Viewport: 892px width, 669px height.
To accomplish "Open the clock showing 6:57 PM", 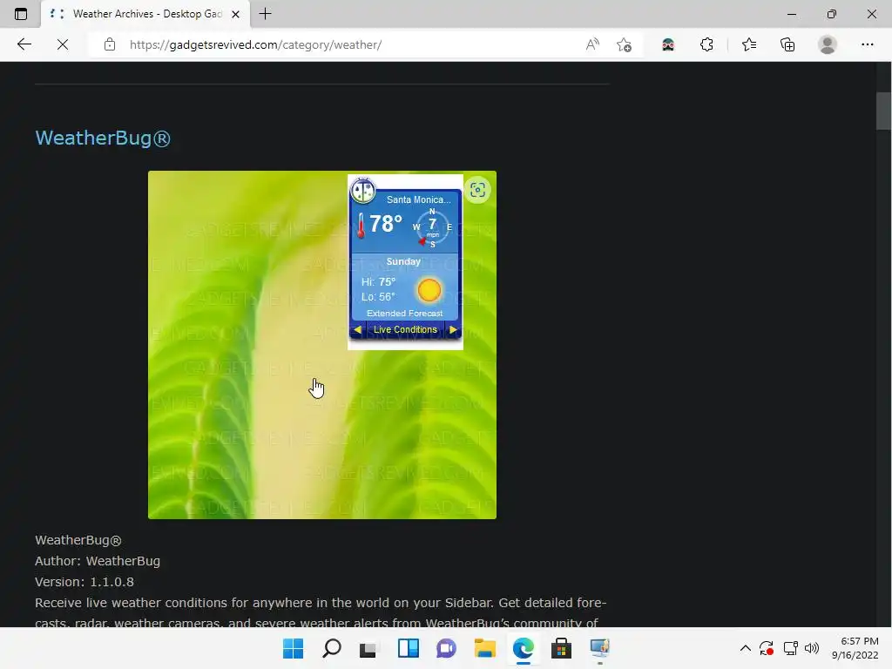I will 855,648.
